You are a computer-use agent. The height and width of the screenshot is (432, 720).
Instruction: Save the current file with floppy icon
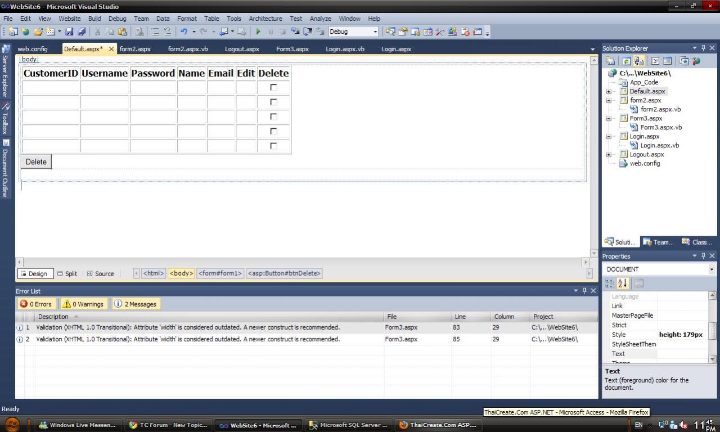pyautogui.click(x=70, y=32)
